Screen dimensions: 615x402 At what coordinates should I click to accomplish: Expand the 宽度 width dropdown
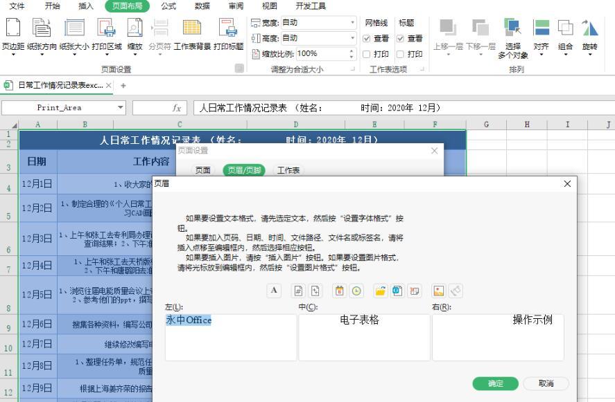[352, 23]
